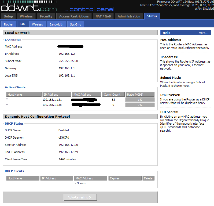Click the 'WAN: Disabled' status text
Viewport: 214px width, 206px height.
pyautogui.click(x=204, y=9)
